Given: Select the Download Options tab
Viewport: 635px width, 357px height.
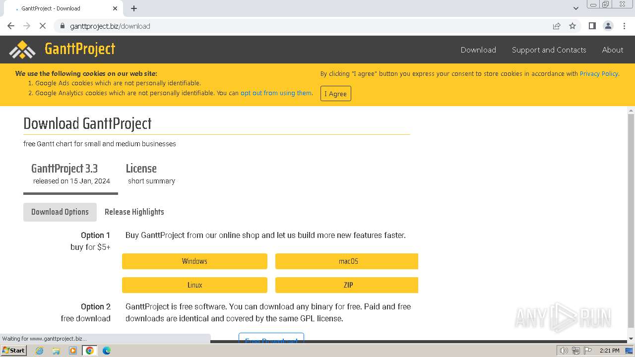Looking at the screenshot, I should pos(60,212).
